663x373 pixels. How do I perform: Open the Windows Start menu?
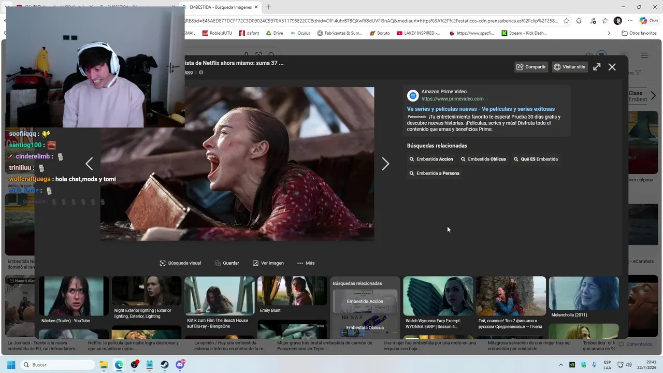click(11, 365)
